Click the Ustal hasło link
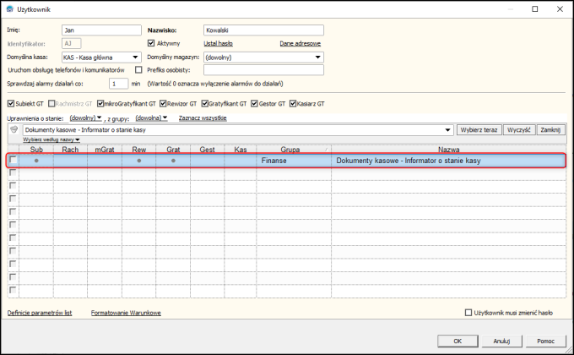The height and width of the screenshot is (355, 574). [x=218, y=43]
